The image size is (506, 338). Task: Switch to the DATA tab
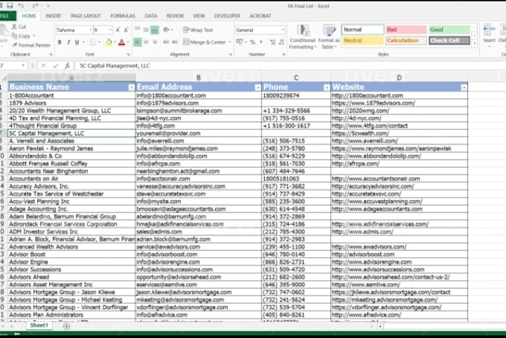(151, 16)
